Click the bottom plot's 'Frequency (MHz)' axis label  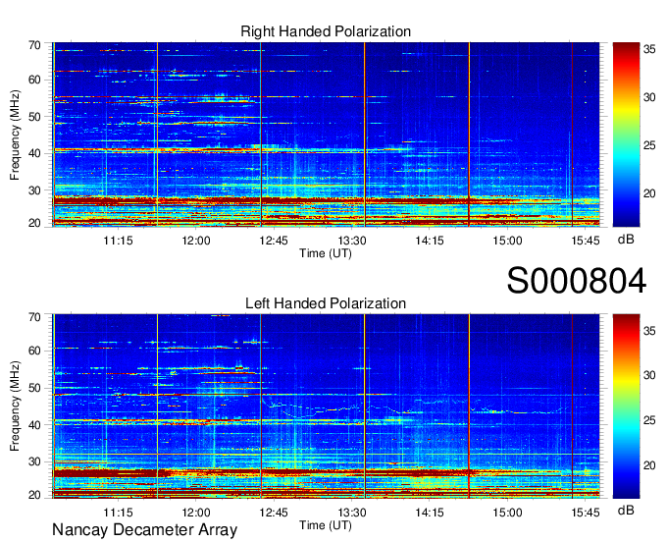point(15,406)
